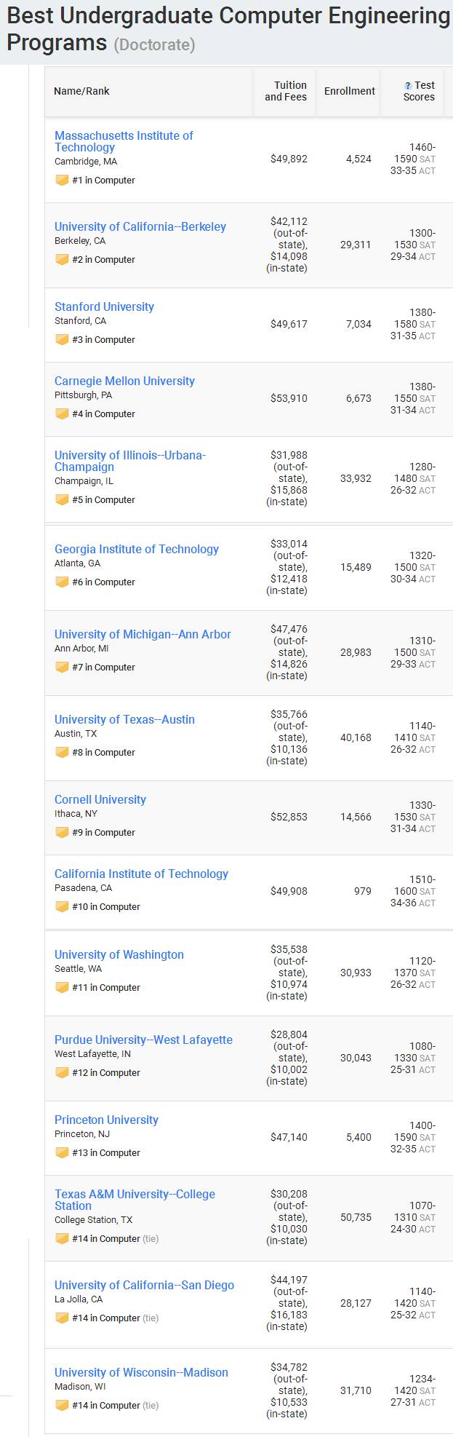Open University of Illinois--Urbana-Champaign link
This screenshot has height=1437, width=453.
point(129,461)
